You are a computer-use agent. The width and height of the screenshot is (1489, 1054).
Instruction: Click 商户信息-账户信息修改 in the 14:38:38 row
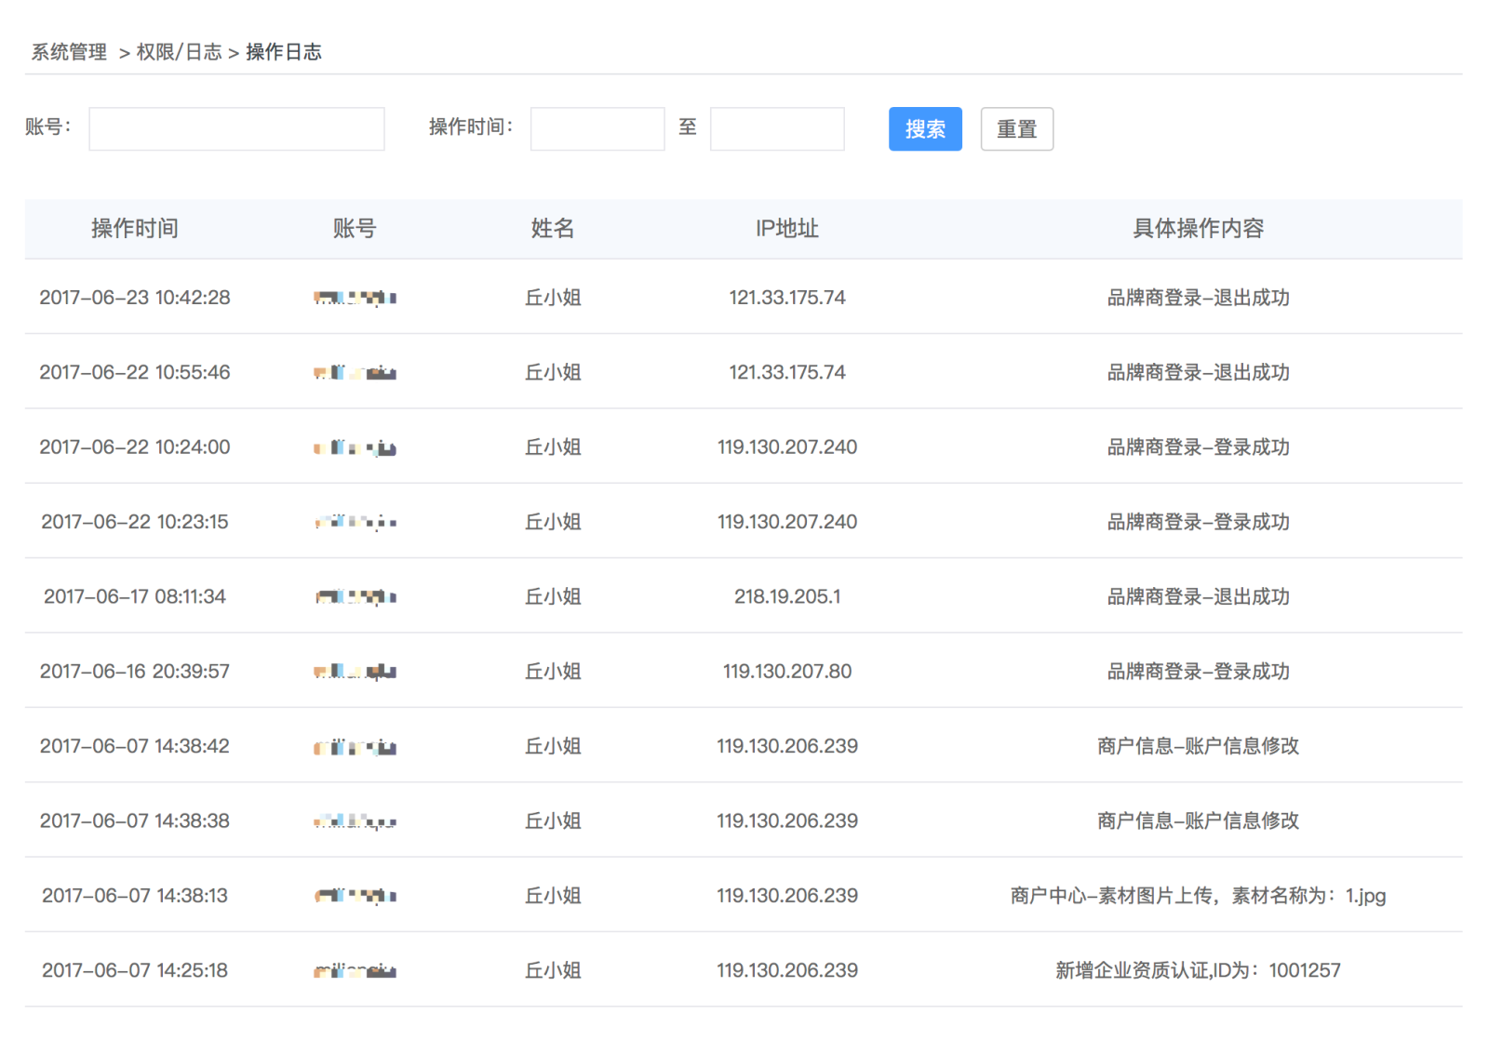pyautogui.click(x=1198, y=821)
